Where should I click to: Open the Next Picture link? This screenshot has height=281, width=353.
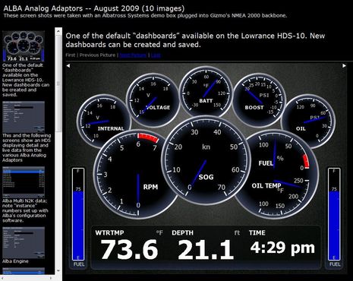[133, 55]
